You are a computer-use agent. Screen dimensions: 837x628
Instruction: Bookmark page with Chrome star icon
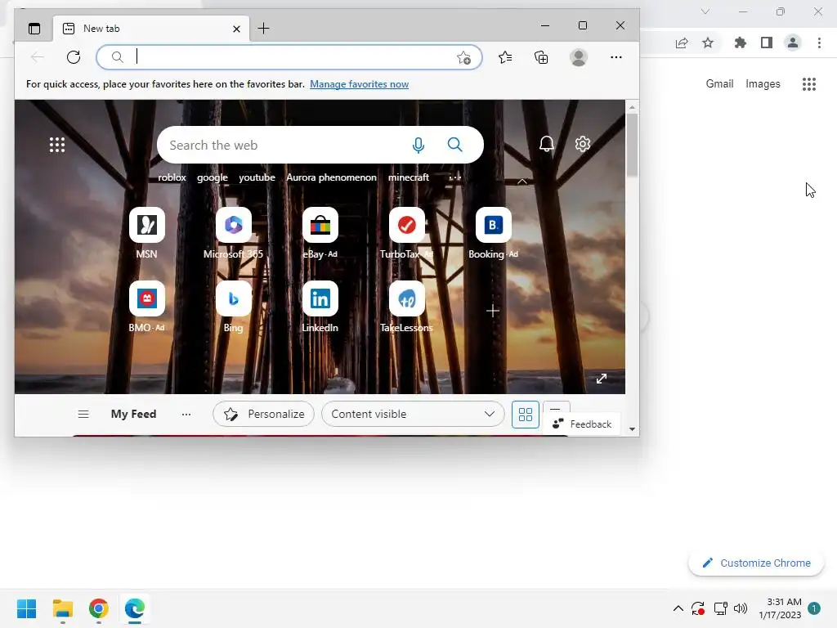[x=708, y=43]
